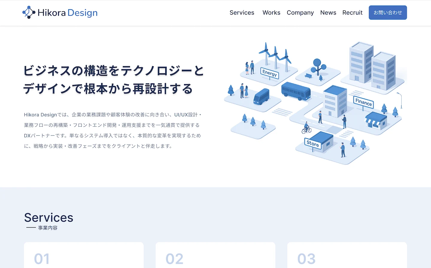Click the Energy sign in the illustration
Screen dimensions: 431x268
pos(270,73)
